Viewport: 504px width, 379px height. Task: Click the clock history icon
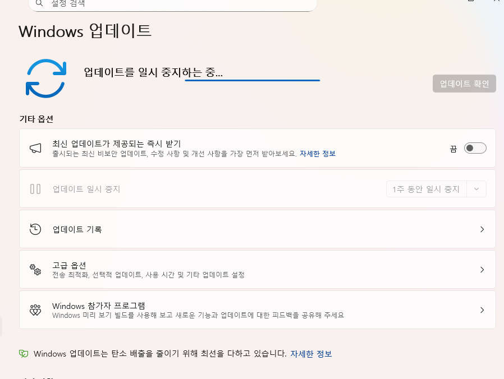35,229
